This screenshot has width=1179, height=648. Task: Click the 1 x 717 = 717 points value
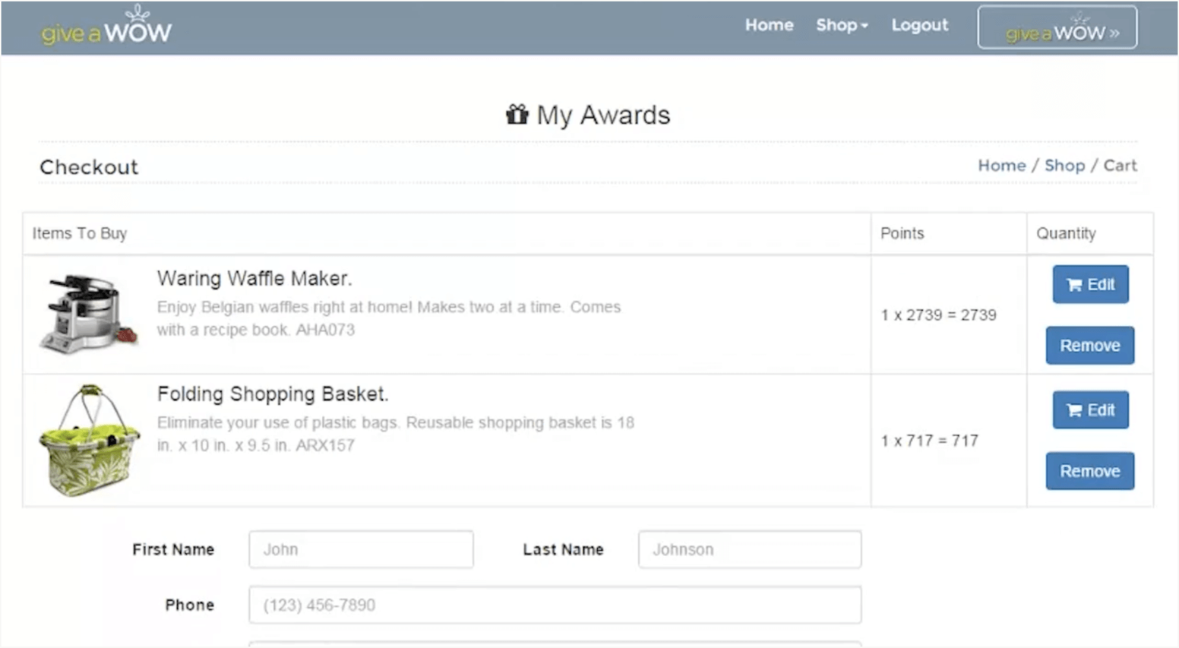[x=929, y=441]
